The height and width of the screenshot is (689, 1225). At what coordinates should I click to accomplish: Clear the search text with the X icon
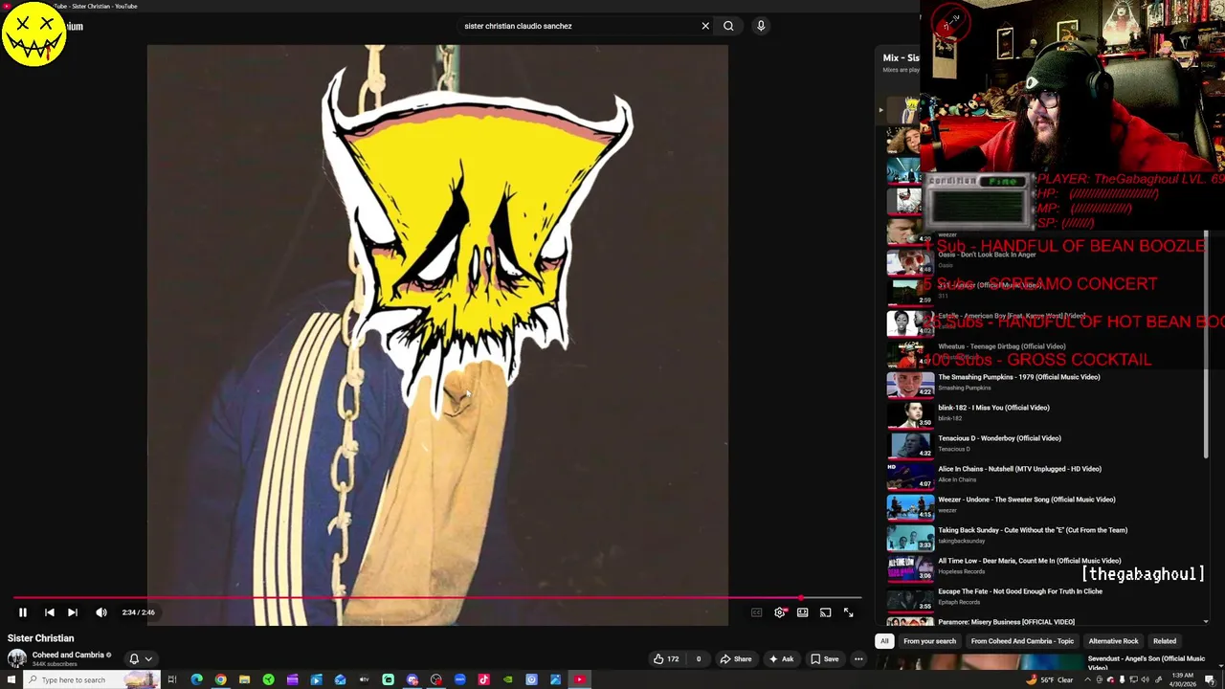click(x=705, y=26)
